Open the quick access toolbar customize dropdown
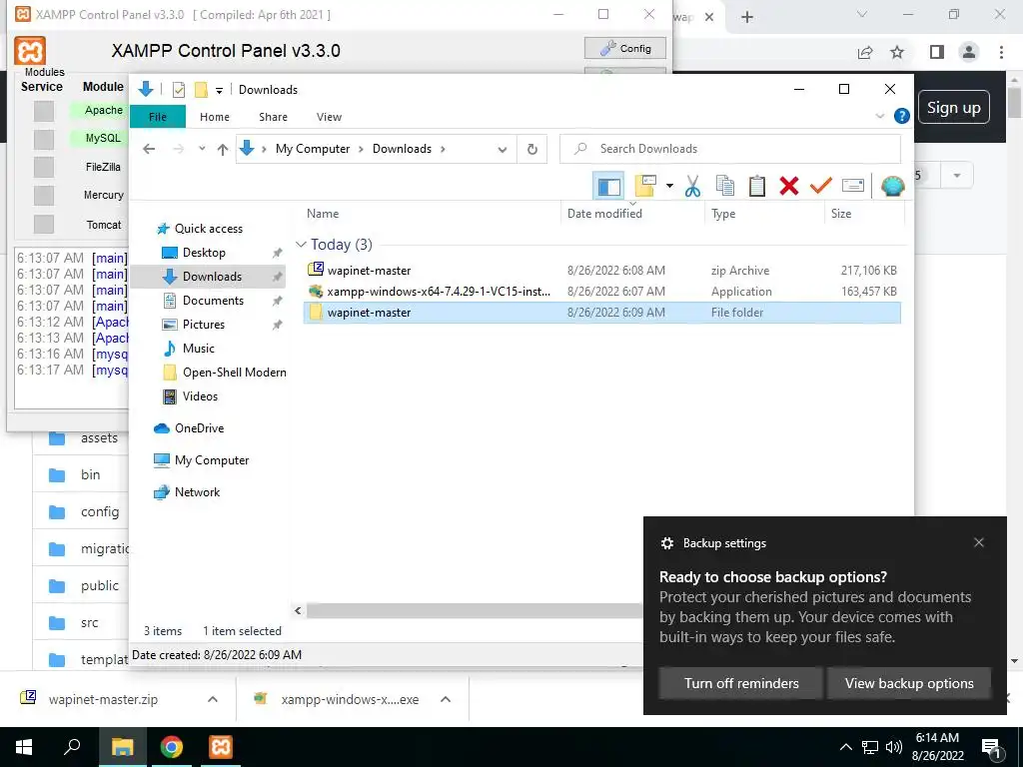1023x767 pixels. pos(219,90)
